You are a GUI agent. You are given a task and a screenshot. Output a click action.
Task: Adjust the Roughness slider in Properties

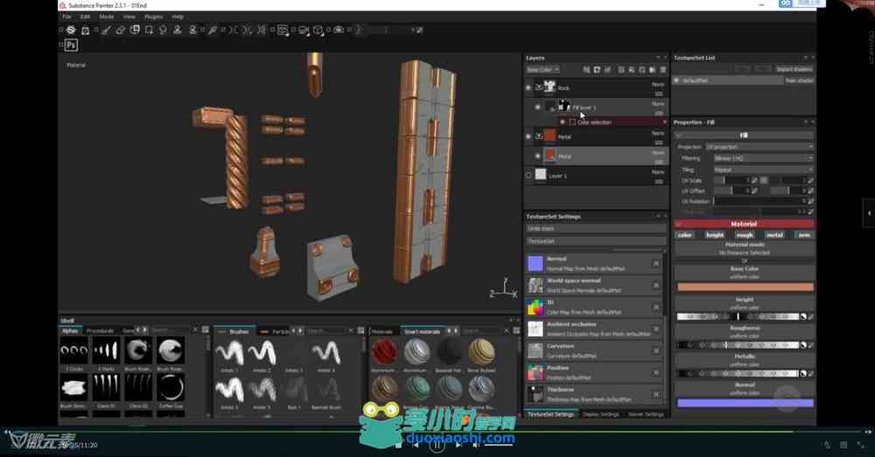(x=738, y=345)
